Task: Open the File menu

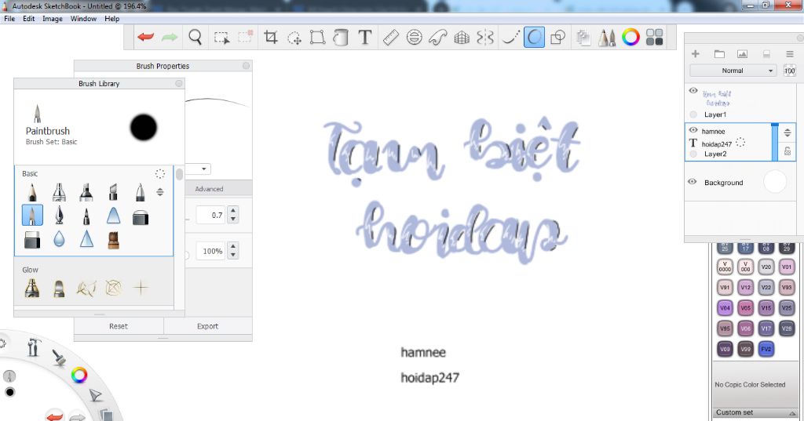Action: click(9, 19)
